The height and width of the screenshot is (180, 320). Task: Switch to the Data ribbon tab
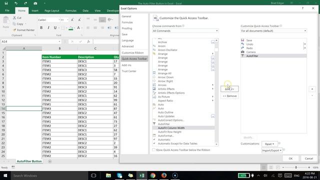point(85,10)
